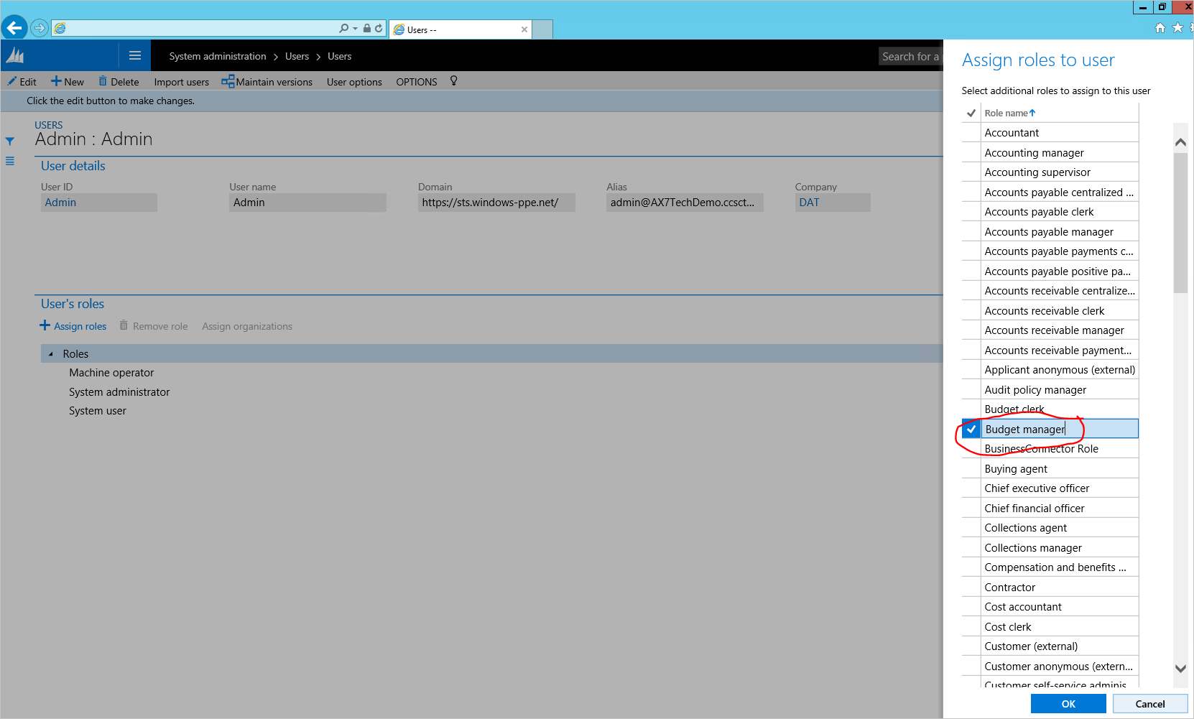Image resolution: width=1194 pixels, height=719 pixels.
Task: Open Import users in action bar
Action: (182, 82)
